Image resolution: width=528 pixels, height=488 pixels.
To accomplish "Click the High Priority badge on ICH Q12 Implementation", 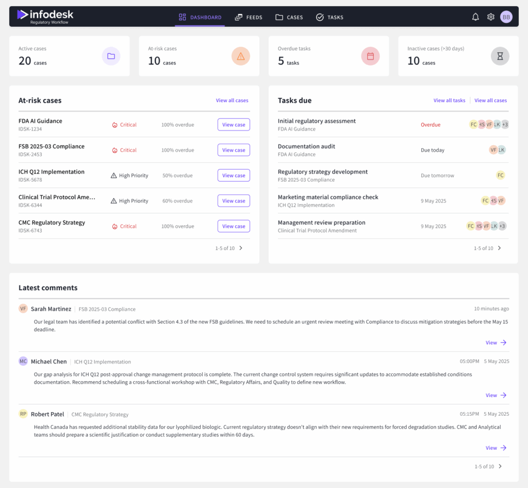I will 129,175.
